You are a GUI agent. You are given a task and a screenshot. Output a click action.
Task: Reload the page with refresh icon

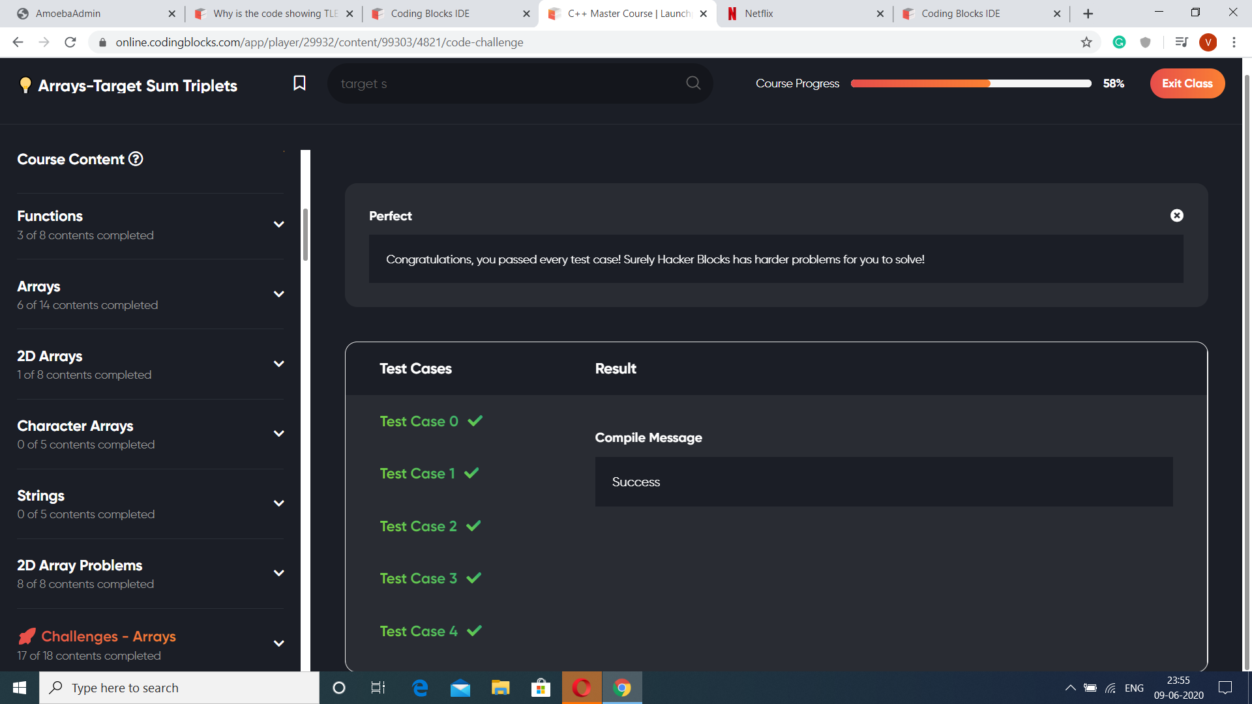(70, 42)
